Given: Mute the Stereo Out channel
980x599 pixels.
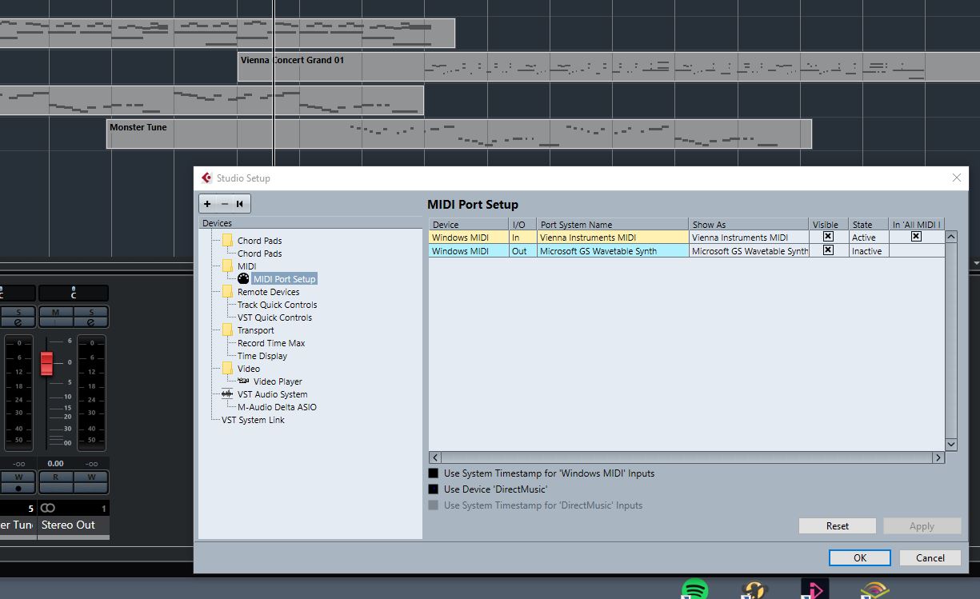Looking at the screenshot, I should 56,312.
